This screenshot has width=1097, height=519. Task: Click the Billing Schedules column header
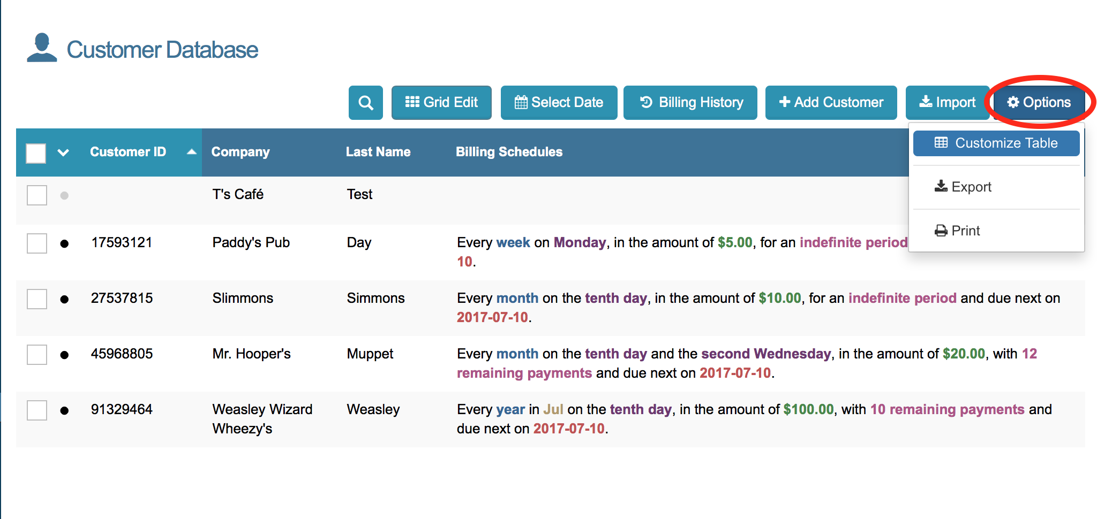[x=509, y=152]
